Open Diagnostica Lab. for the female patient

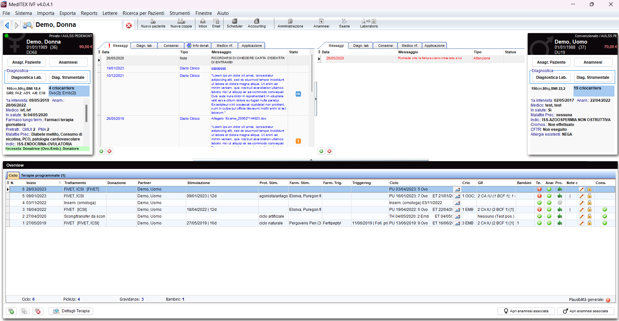point(27,78)
